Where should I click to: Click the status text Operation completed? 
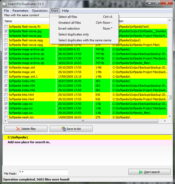pos(36,179)
